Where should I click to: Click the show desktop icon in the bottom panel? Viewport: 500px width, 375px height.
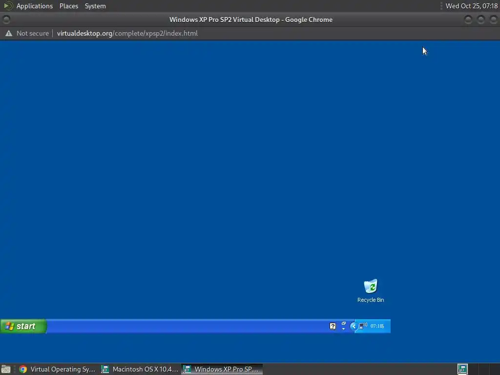pyautogui.click(x=6, y=369)
